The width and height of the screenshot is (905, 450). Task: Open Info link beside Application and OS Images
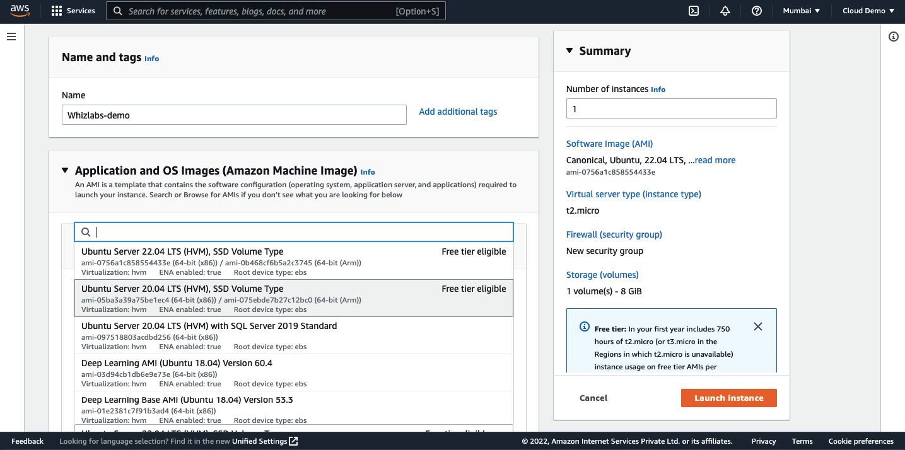[x=368, y=172]
